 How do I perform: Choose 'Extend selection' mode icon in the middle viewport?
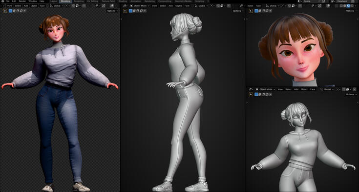click(134, 11)
